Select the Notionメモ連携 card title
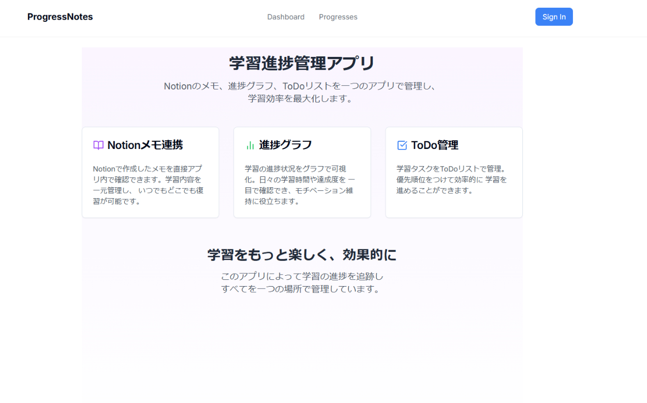 pyautogui.click(x=145, y=145)
